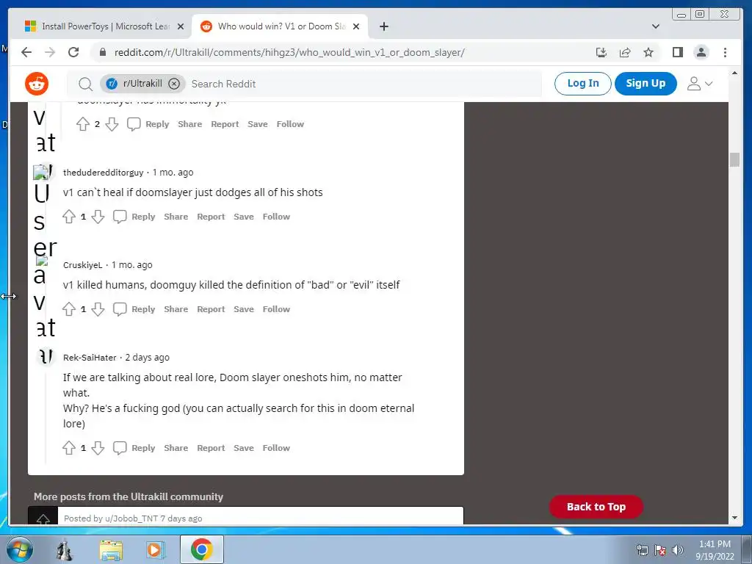Share this page icon
This screenshot has width=752, height=564.
point(625,52)
